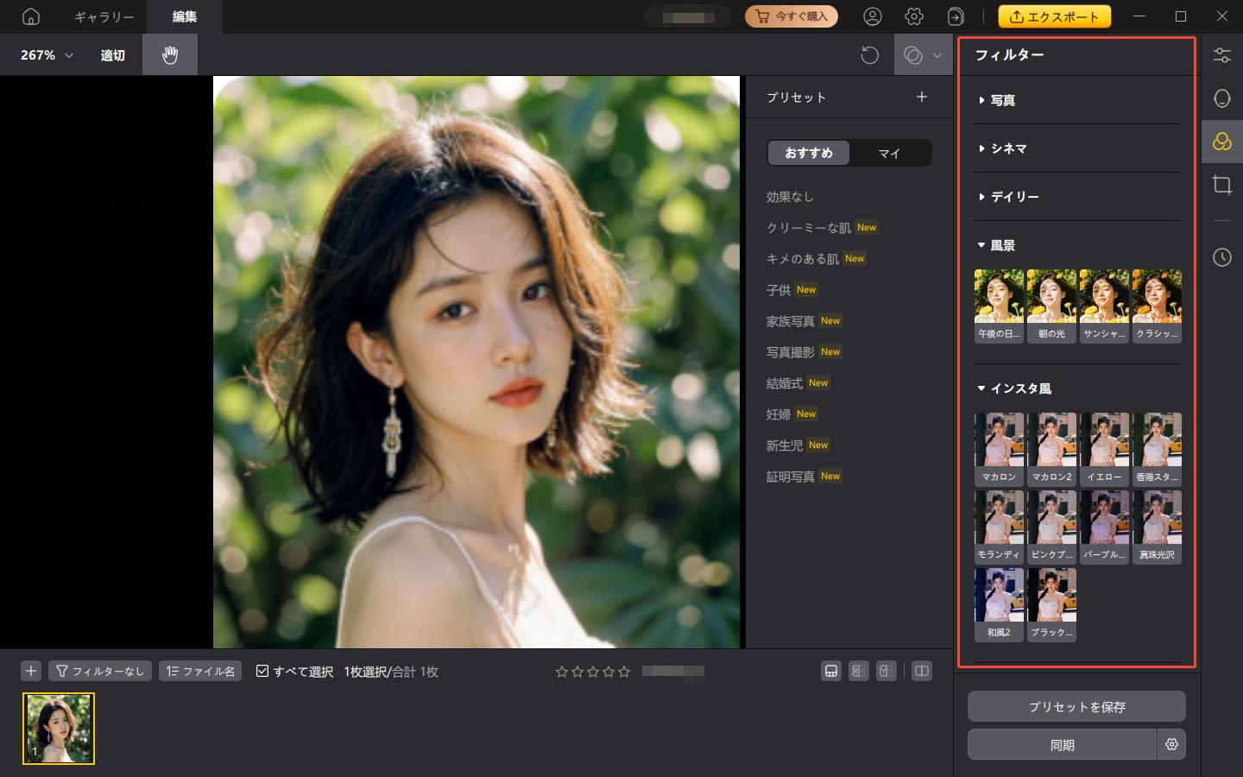
Task: Toggle the split compare view button
Action: [x=922, y=671]
